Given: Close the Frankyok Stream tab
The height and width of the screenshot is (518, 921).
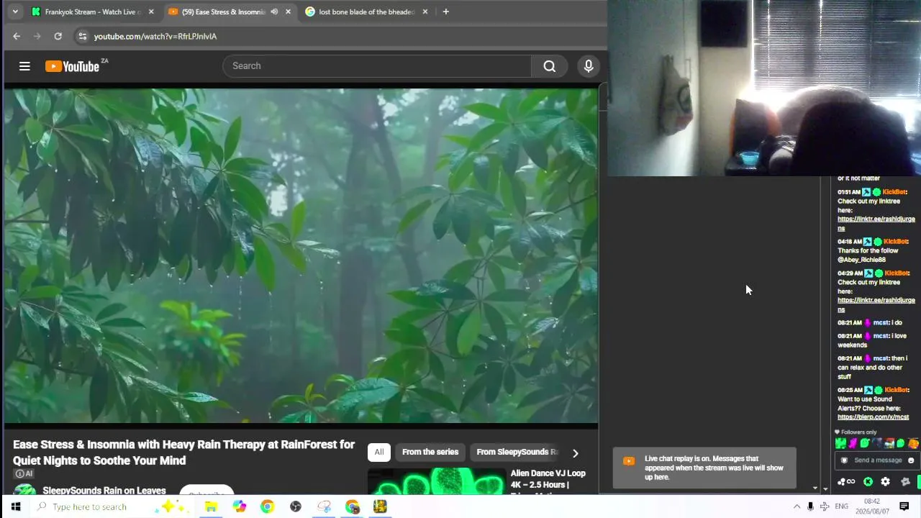Looking at the screenshot, I should (x=150, y=12).
